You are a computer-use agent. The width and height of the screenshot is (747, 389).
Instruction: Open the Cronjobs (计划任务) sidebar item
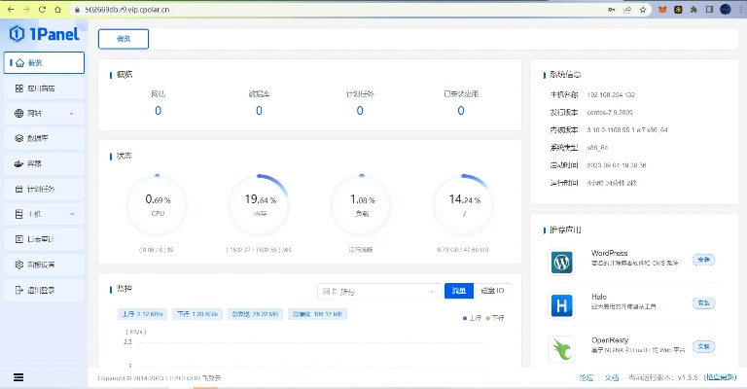[x=41, y=189]
